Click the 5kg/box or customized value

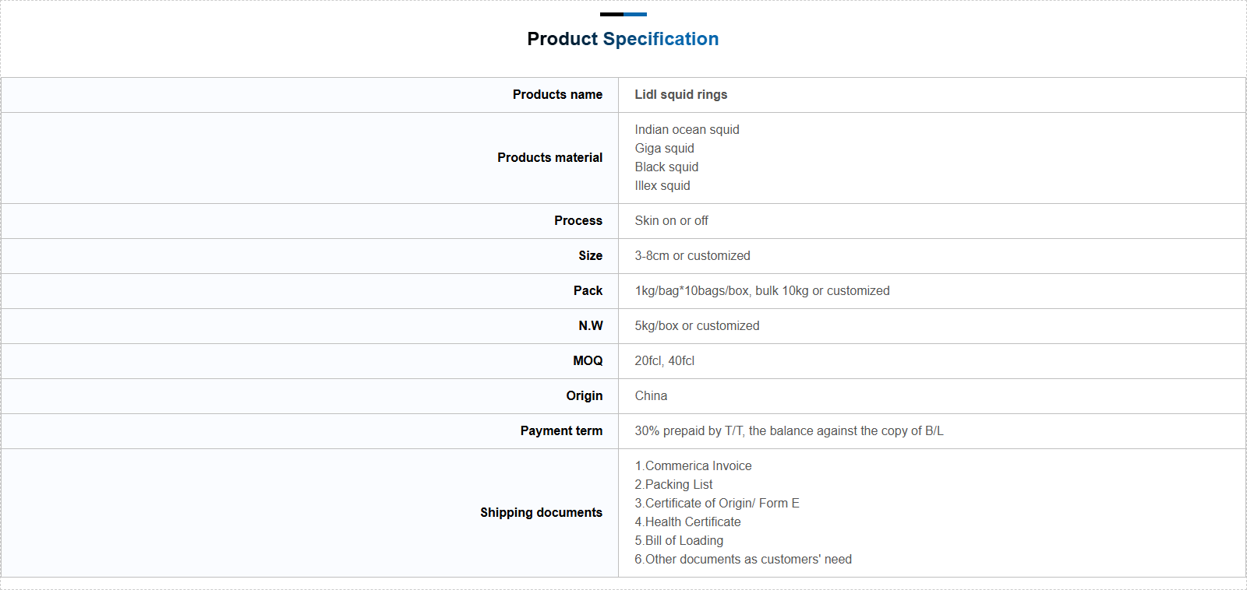tap(697, 325)
